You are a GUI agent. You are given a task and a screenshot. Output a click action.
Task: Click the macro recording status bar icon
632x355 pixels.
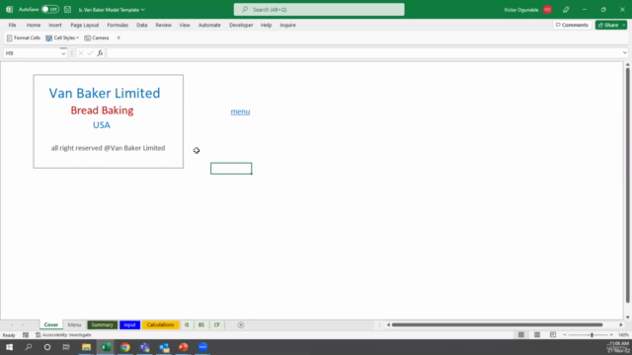[26, 335]
